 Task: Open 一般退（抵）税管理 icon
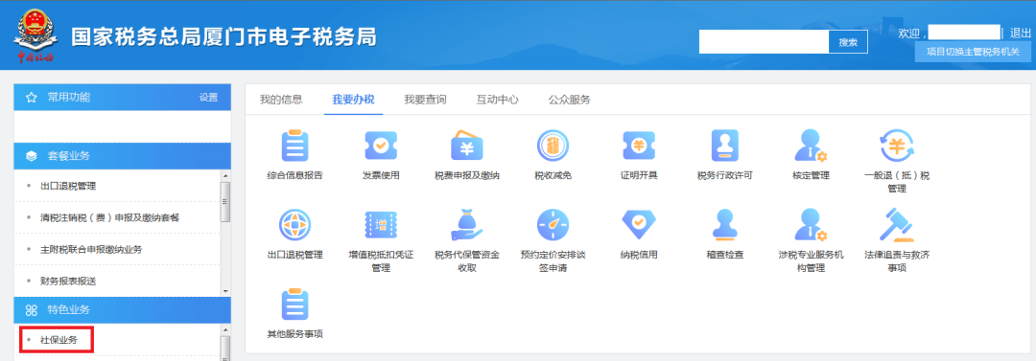tap(897, 146)
